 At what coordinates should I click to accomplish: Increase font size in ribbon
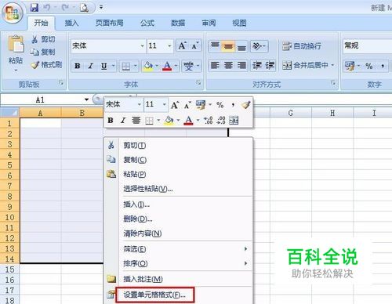pos(182,46)
